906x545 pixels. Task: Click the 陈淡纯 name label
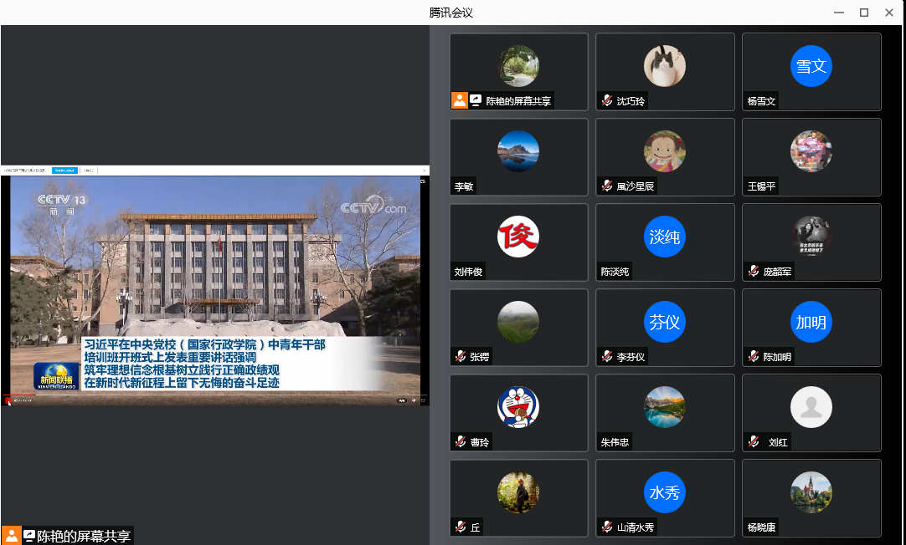(x=615, y=272)
